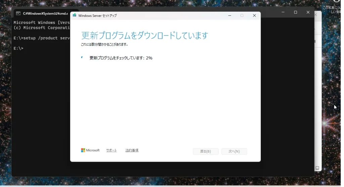Open the サポート link
This screenshot has width=344, height=187.
tap(112, 150)
